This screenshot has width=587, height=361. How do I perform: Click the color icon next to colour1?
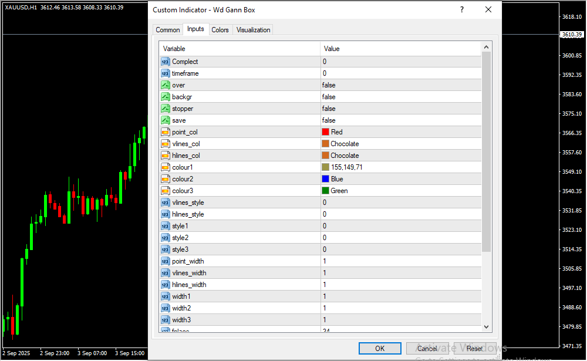[166, 167]
